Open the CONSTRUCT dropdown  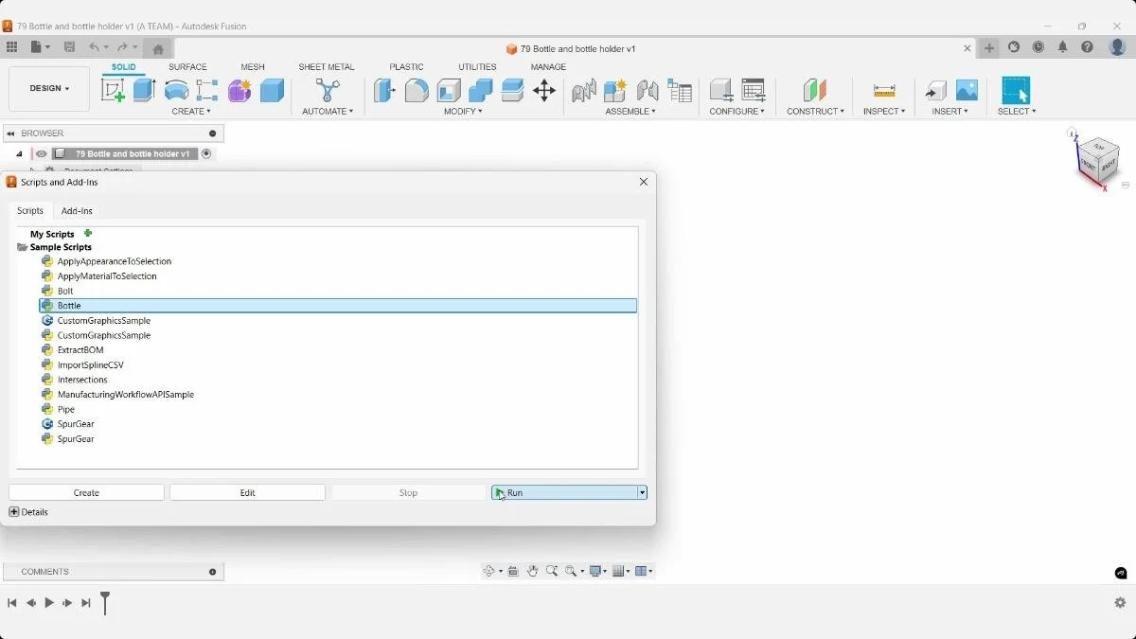tap(815, 112)
